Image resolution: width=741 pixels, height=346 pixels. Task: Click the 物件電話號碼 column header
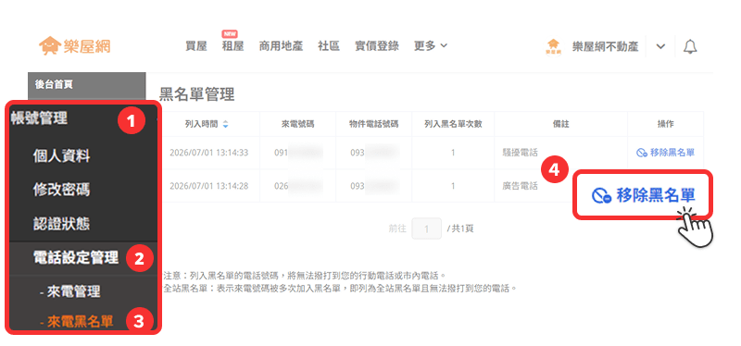pyautogui.click(x=374, y=124)
